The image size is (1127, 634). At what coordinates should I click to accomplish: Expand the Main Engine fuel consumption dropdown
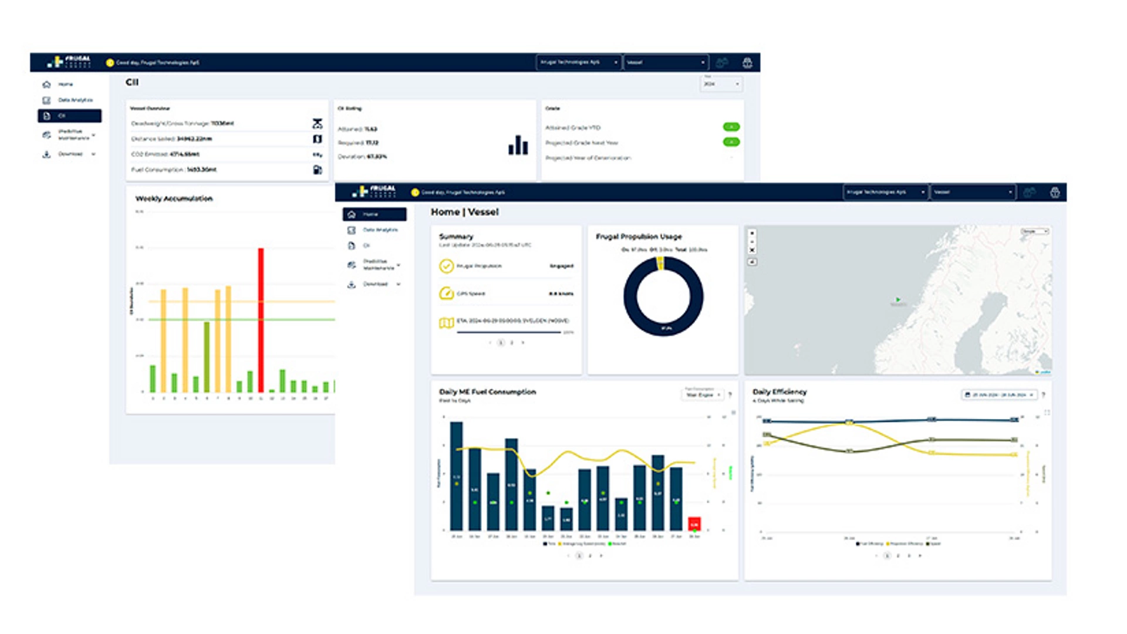(x=703, y=395)
